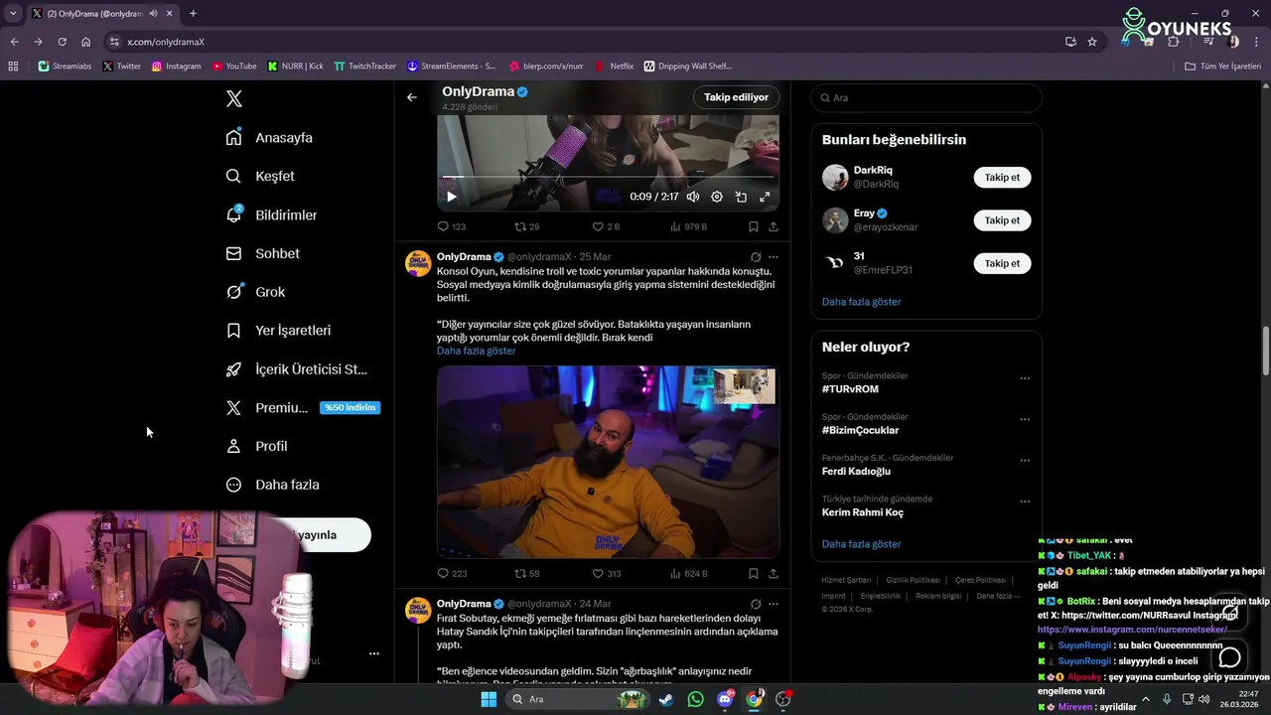This screenshot has height=715, width=1271.
Task: Open Premium sidebar item
Action: [x=302, y=407]
